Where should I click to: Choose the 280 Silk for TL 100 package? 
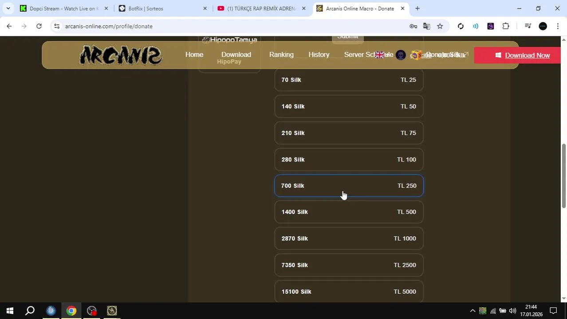click(349, 159)
